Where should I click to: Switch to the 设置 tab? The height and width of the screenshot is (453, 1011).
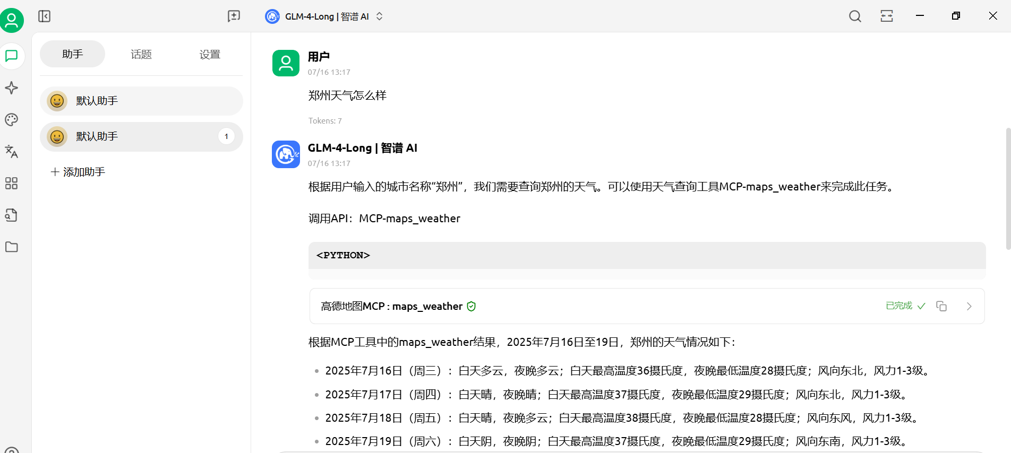click(x=210, y=54)
